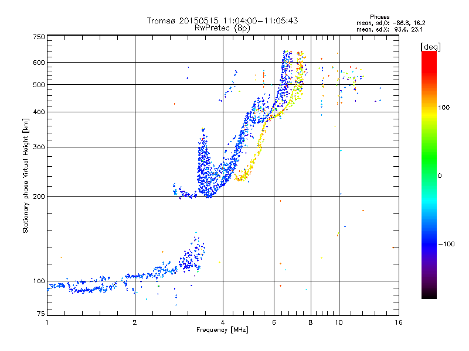
Task: Click the '[deg]' colorbar unit label
Action: coord(430,47)
